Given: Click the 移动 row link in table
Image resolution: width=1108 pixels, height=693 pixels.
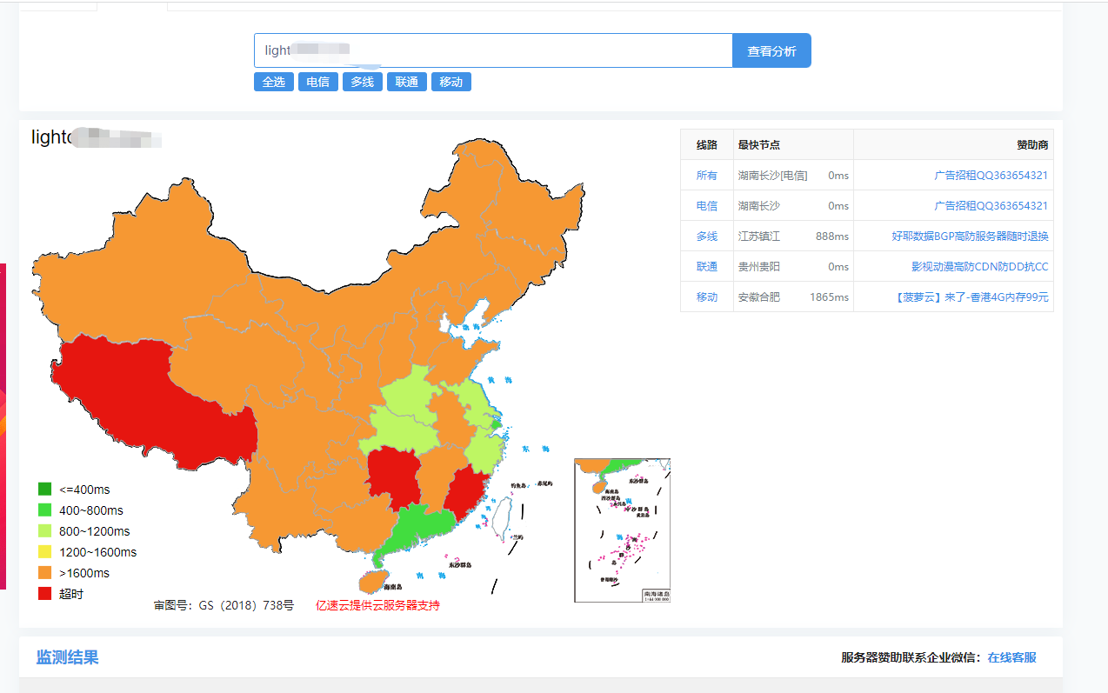Looking at the screenshot, I should [x=706, y=297].
